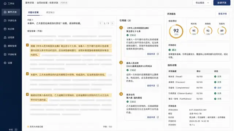Screen dimensions: 234x131
Task: Click the 事实一致性 (Faithfulness) row
Action: [198, 99]
